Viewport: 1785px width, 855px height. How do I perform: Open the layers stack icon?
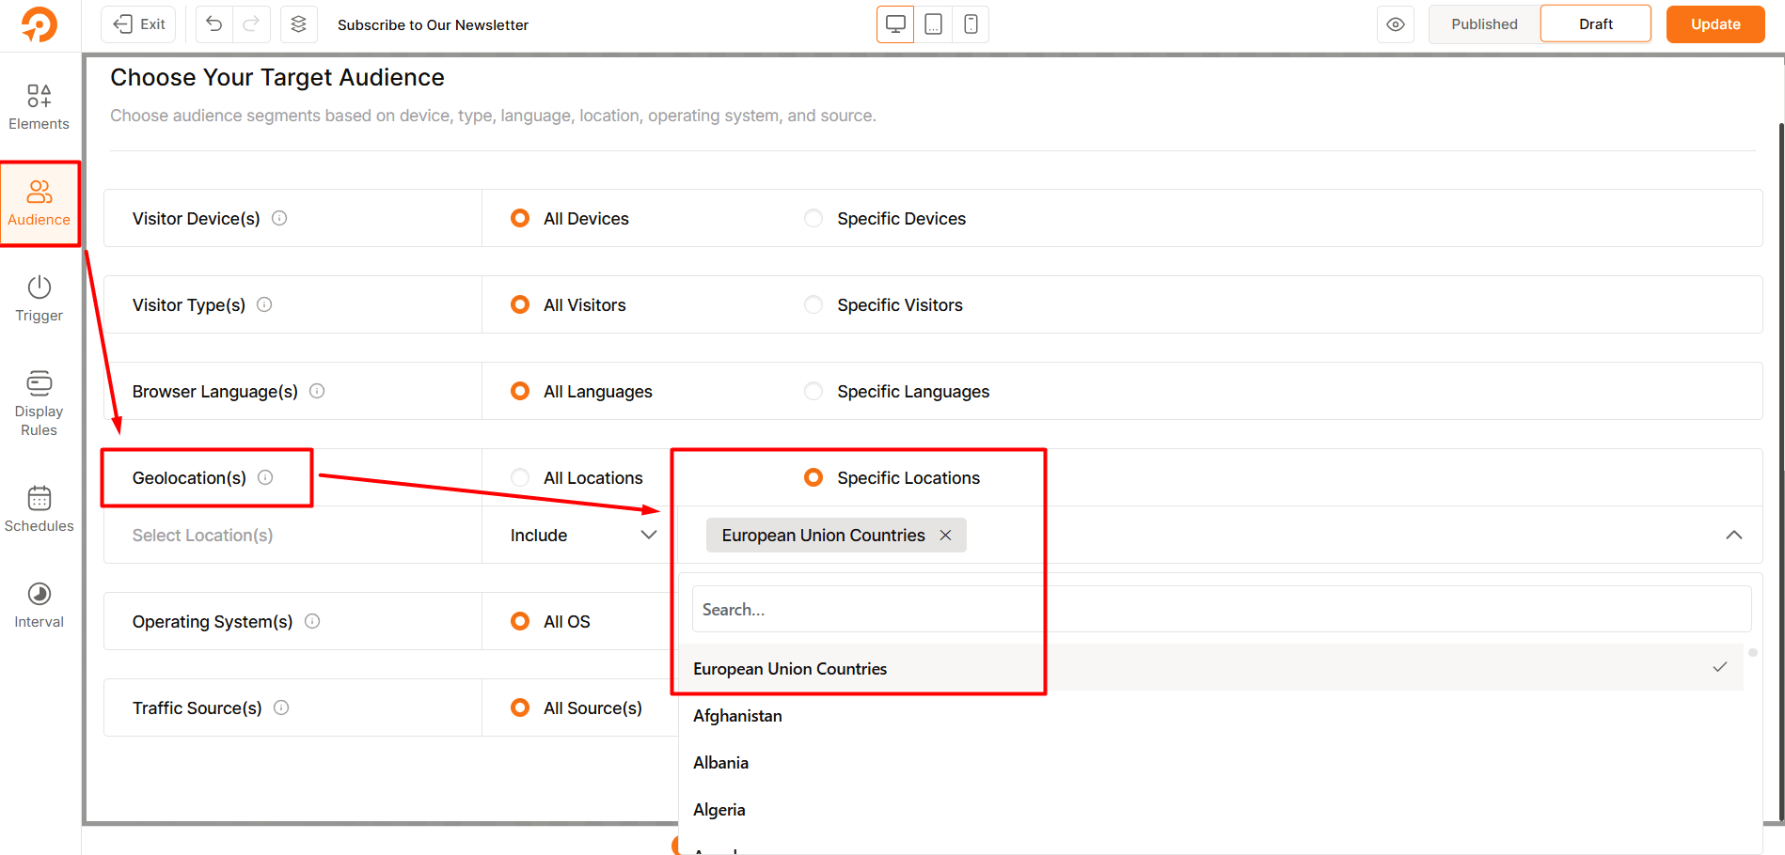pyautogui.click(x=298, y=24)
